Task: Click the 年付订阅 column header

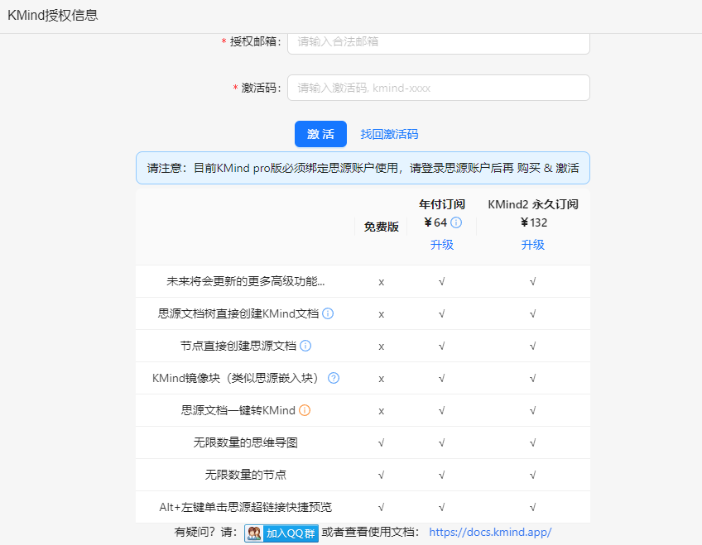Action: click(442, 204)
